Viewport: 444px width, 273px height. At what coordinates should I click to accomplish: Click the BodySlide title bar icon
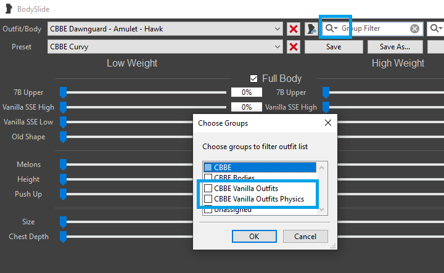(x=9, y=9)
